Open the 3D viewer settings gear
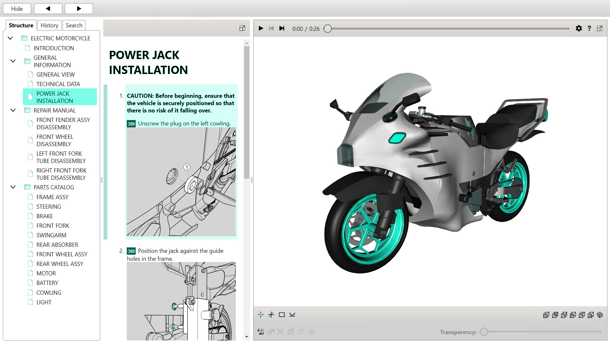Viewport: 610px width, 343px height. (x=579, y=28)
